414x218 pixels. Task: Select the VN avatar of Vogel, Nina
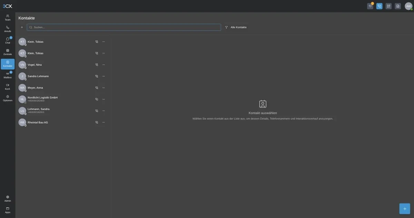(22, 65)
